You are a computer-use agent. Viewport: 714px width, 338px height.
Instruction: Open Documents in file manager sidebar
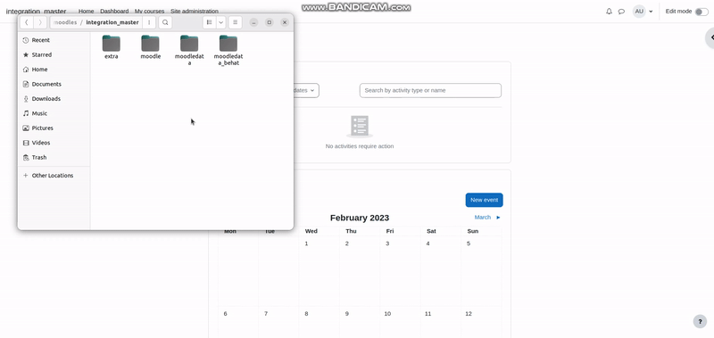(x=54, y=84)
